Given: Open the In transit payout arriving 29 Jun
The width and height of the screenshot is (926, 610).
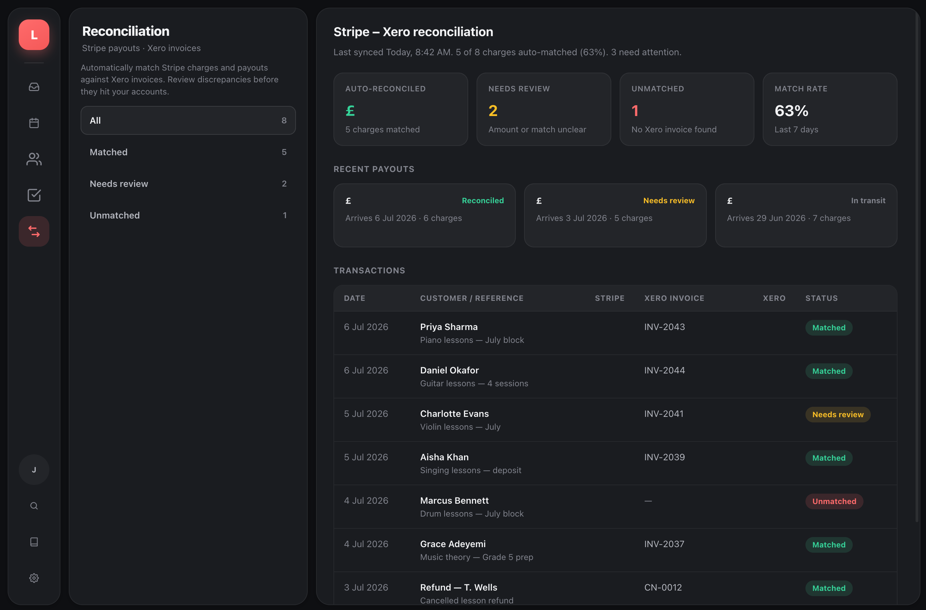Looking at the screenshot, I should [x=806, y=215].
